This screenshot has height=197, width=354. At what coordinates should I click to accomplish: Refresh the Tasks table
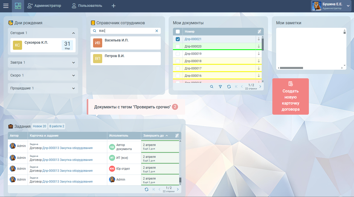(x=146, y=189)
